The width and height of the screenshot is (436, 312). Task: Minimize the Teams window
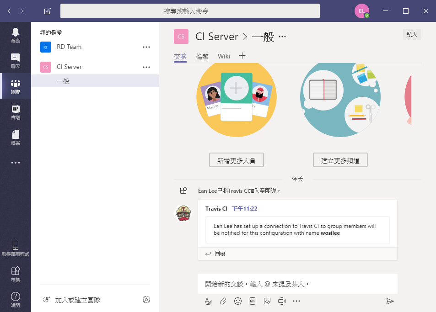click(x=386, y=11)
